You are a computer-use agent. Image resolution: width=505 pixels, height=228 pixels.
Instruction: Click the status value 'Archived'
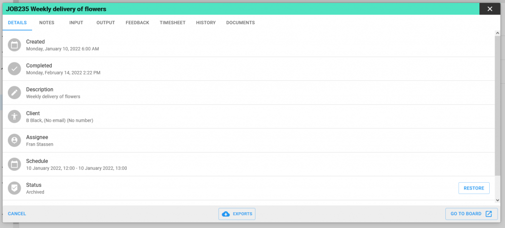click(x=35, y=192)
